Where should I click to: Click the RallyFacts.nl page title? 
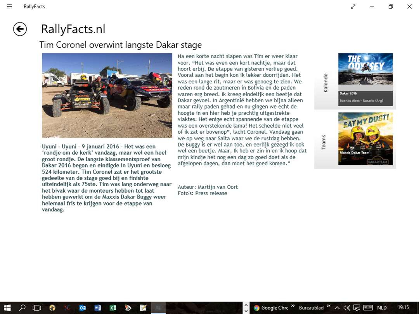coord(73,29)
